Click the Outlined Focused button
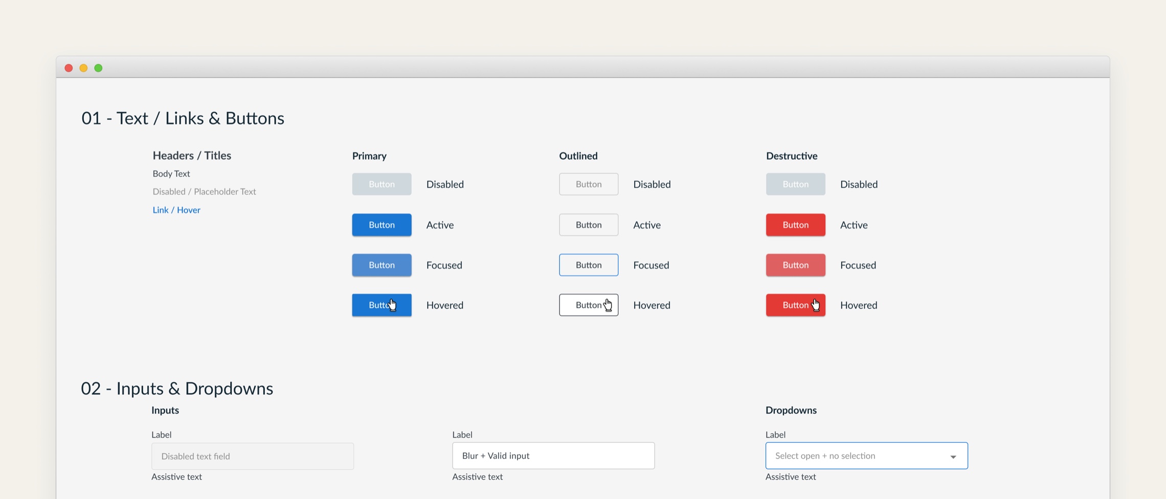Screen dimensions: 1166x499 pos(589,265)
